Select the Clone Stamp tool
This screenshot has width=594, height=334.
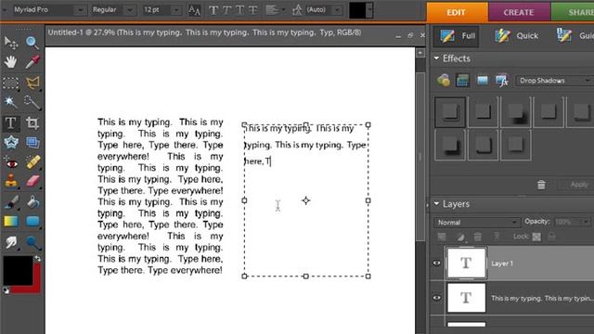click(x=10, y=181)
